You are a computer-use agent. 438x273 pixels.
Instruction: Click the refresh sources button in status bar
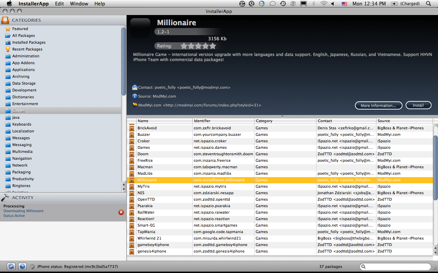point(11,267)
